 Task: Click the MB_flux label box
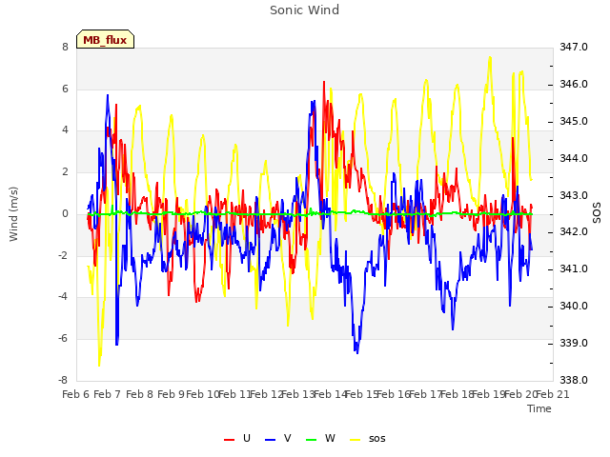point(105,39)
